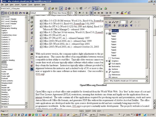Click the Paste icon
The image size is (156, 117).
(x=81, y=8)
